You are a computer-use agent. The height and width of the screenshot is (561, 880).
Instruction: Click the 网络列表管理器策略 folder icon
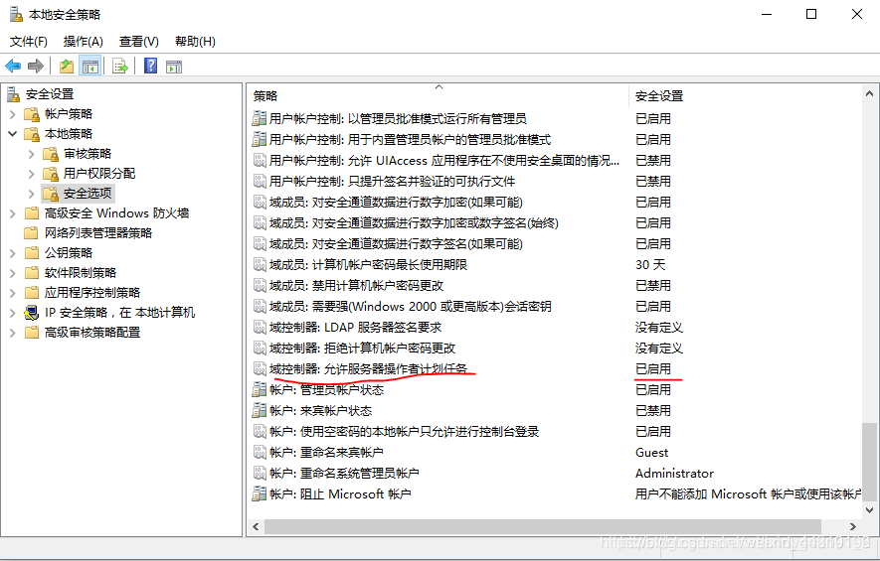32,233
